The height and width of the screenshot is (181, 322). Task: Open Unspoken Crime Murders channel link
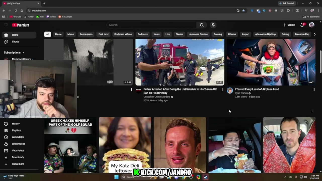tap(156, 97)
